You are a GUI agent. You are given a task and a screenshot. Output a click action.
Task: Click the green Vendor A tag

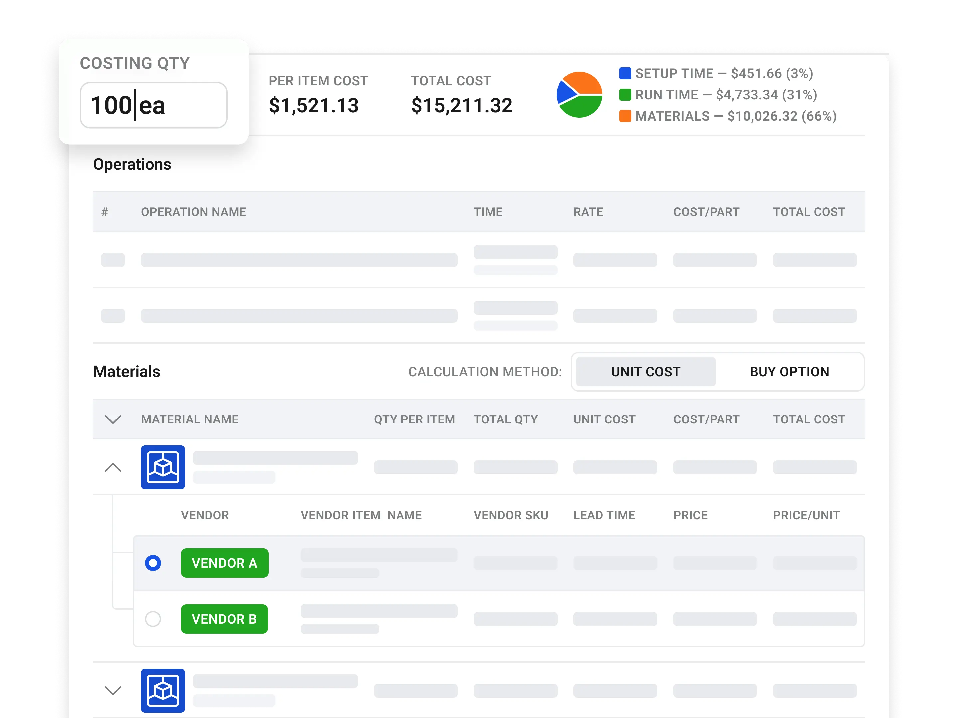pyautogui.click(x=224, y=563)
